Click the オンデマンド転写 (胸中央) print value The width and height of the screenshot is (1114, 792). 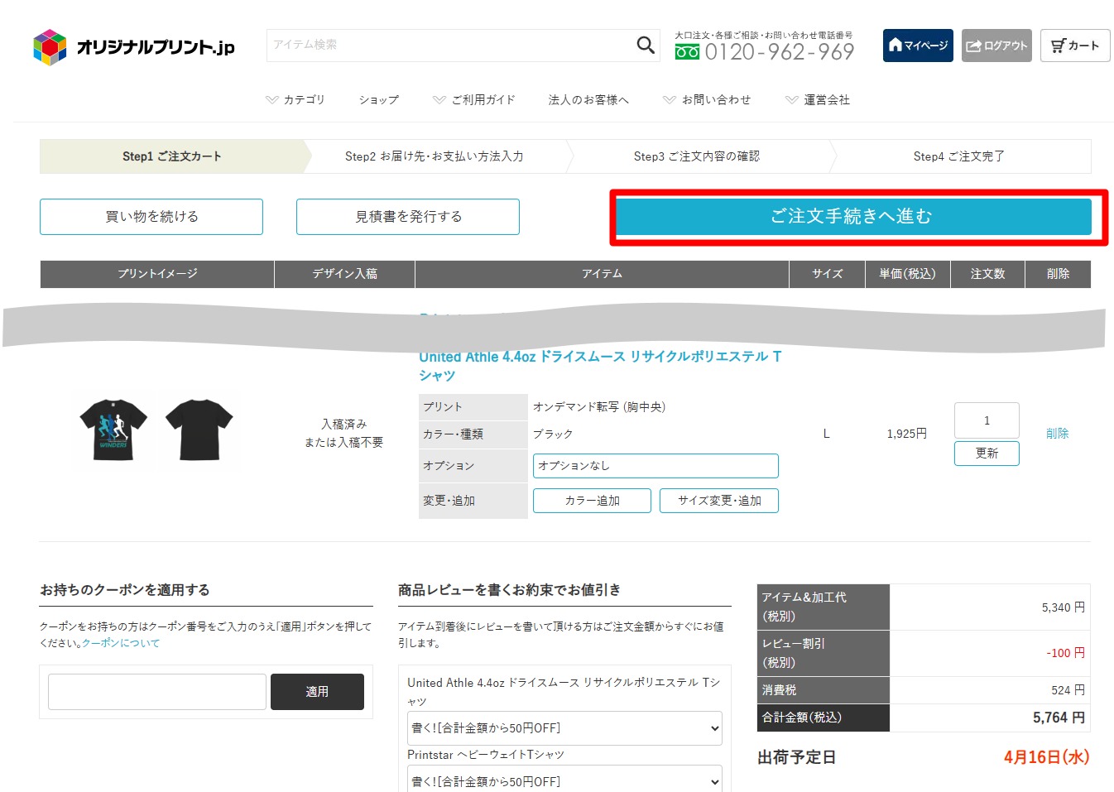coord(599,406)
